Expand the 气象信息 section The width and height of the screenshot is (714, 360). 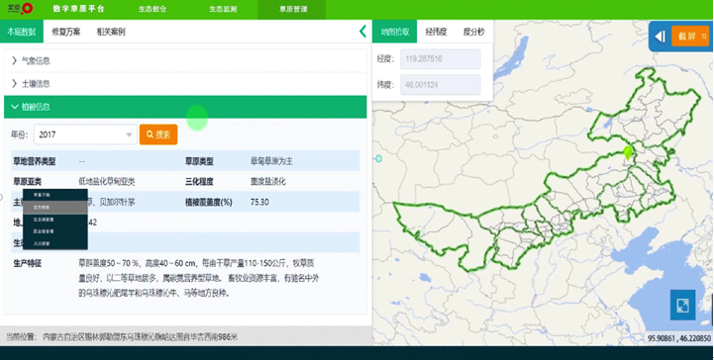click(185, 61)
